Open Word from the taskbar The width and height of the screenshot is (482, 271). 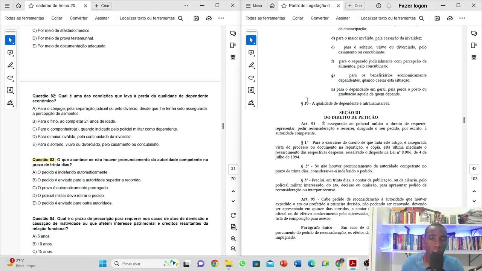point(297,263)
